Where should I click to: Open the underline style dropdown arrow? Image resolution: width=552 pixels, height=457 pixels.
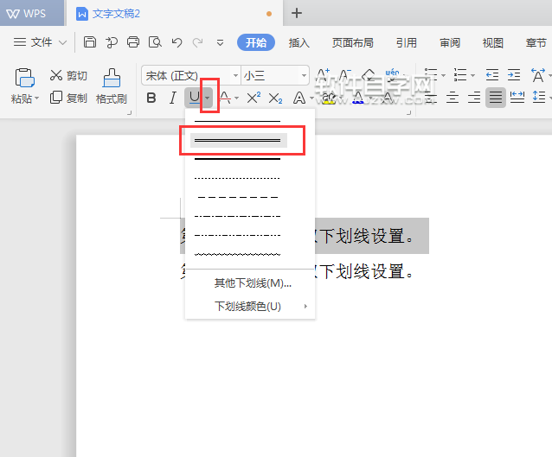(208, 98)
